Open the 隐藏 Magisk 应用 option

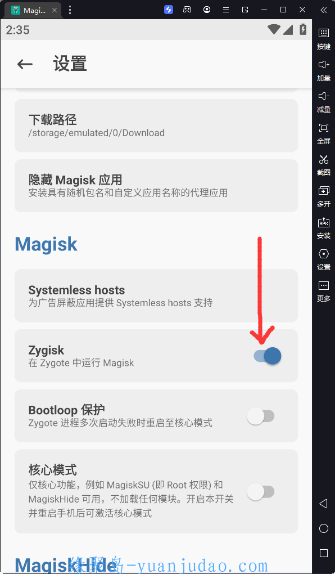tap(156, 186)
